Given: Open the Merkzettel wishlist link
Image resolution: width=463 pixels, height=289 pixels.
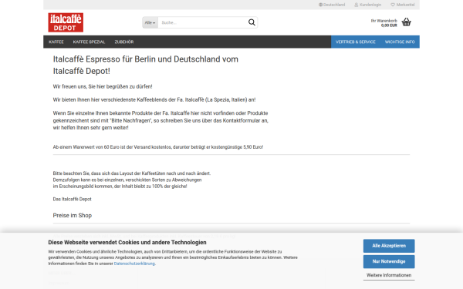Looking at the screenshot, I should (405, 5).
